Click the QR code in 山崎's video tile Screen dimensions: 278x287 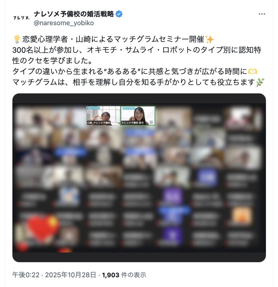click(89, 112)
